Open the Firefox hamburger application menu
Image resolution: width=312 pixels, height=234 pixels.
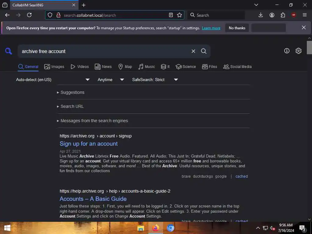click(305, 15)
